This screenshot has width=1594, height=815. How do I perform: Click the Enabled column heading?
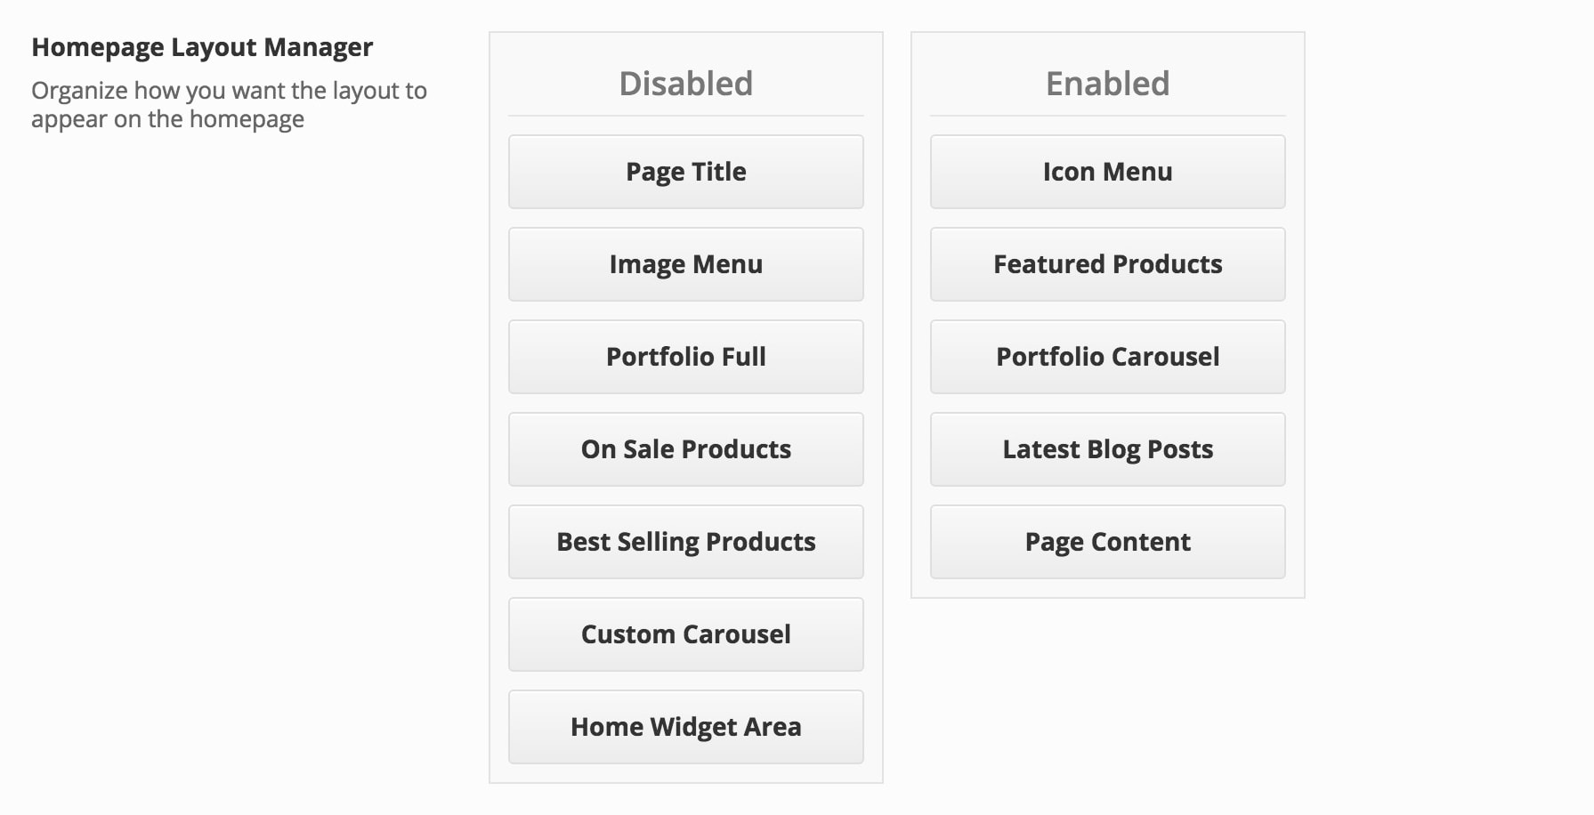[x=1107, y=84]
